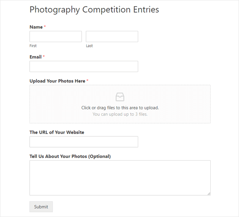Click the 'Tell Us About Your Photos' textarea
Screen dimensions: 239x217
(x=120, y=178)
